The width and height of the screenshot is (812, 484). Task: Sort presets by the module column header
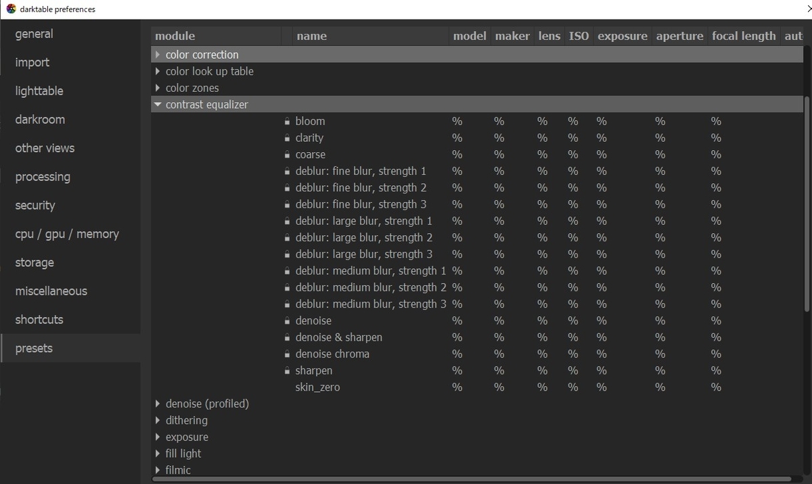[216, 37]
